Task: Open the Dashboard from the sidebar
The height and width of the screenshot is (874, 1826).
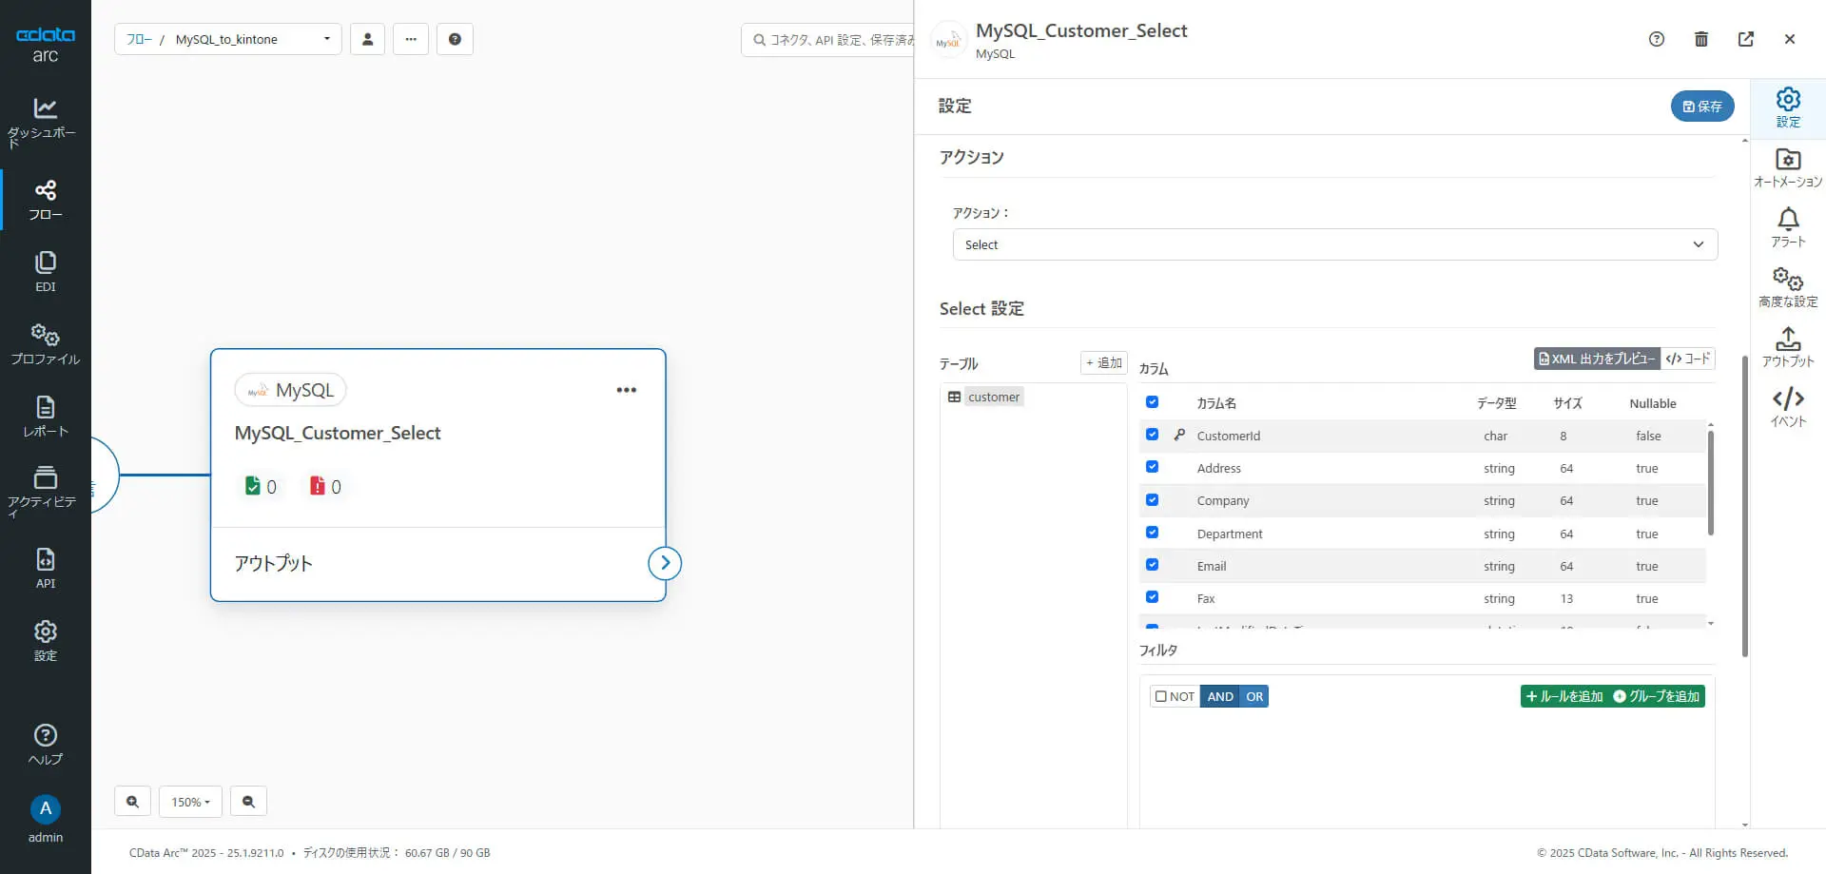Action: (45, 122)
